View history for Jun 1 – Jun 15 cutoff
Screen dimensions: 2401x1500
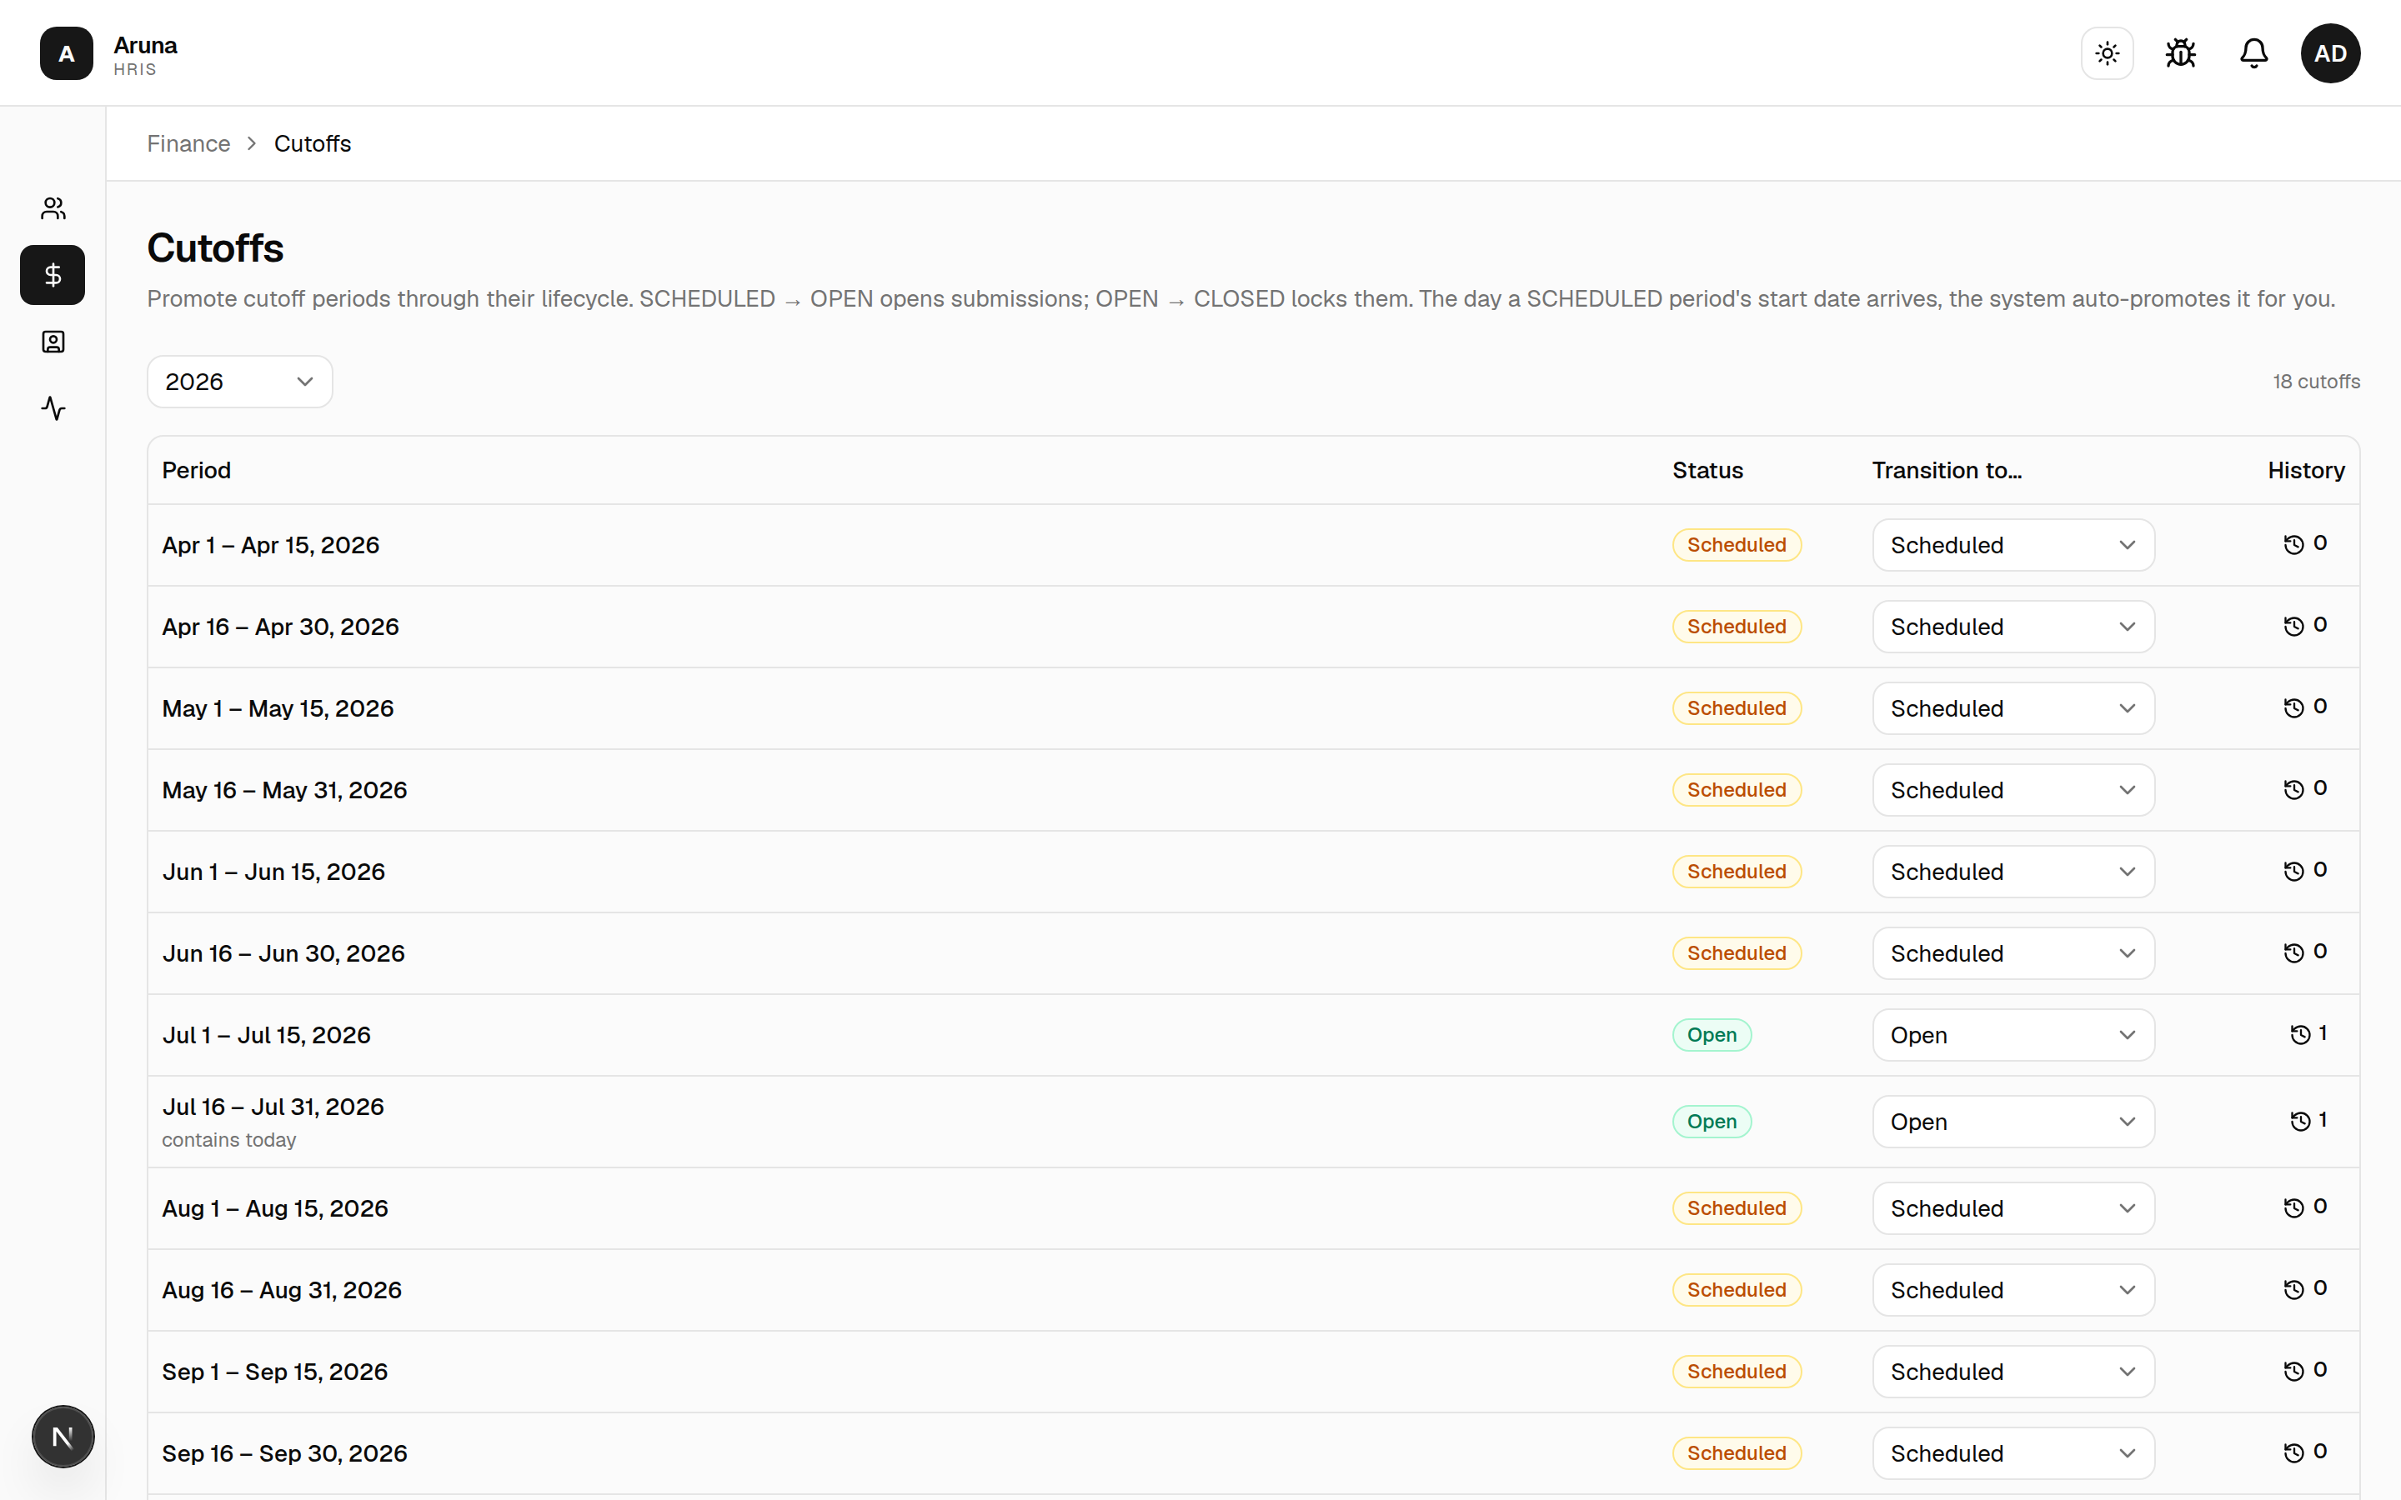tap(2305, 870)
